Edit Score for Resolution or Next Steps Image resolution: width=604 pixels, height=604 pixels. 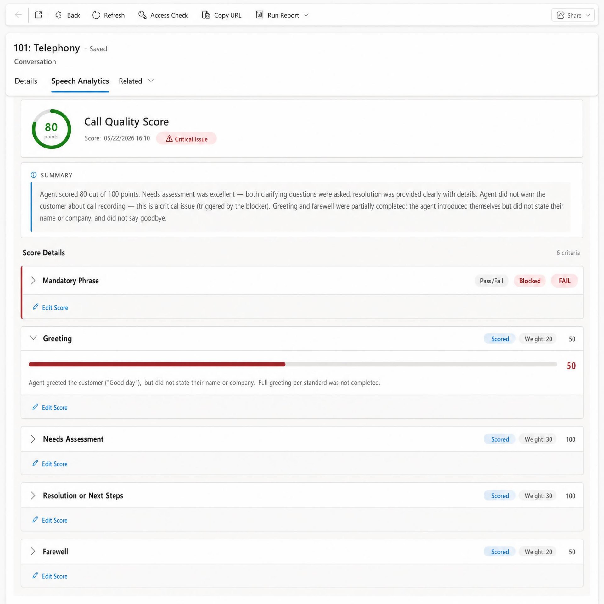click(50, 520)
